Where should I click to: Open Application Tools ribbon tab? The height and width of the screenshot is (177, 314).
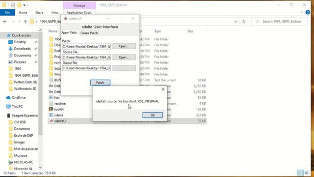[x=79, y=12]
